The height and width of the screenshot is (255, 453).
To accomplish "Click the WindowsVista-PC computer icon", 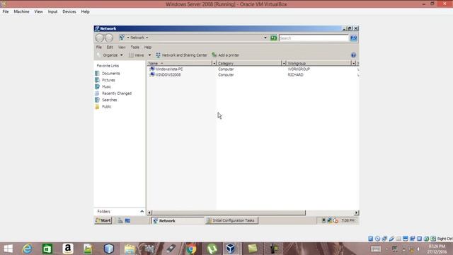I will coord(152,69).
